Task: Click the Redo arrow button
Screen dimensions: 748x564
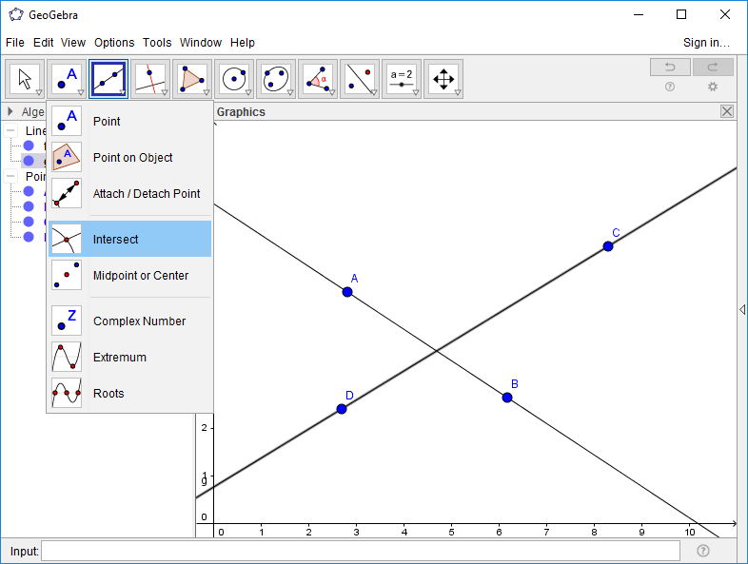Action: pyautogui.click(x=713, y=68)
